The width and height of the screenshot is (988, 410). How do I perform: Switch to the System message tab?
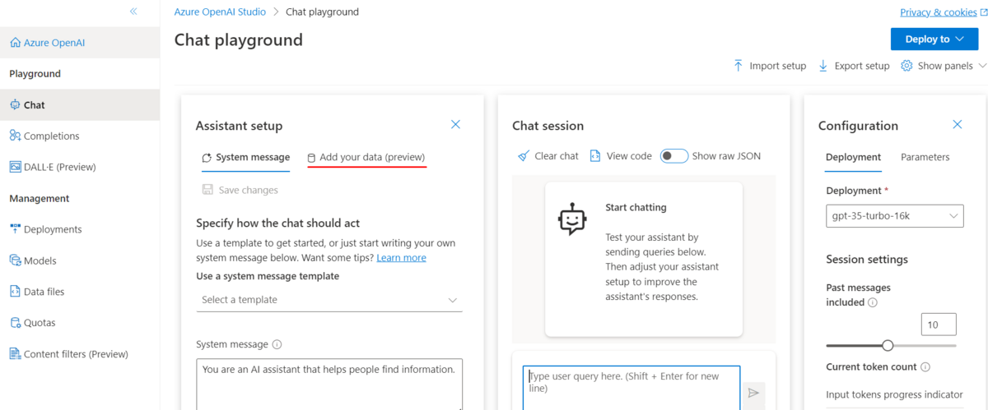click(x=245, y=157)
